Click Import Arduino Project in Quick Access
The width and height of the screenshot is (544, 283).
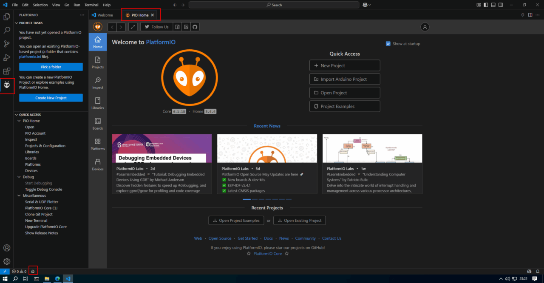click(x=345, y=79)
